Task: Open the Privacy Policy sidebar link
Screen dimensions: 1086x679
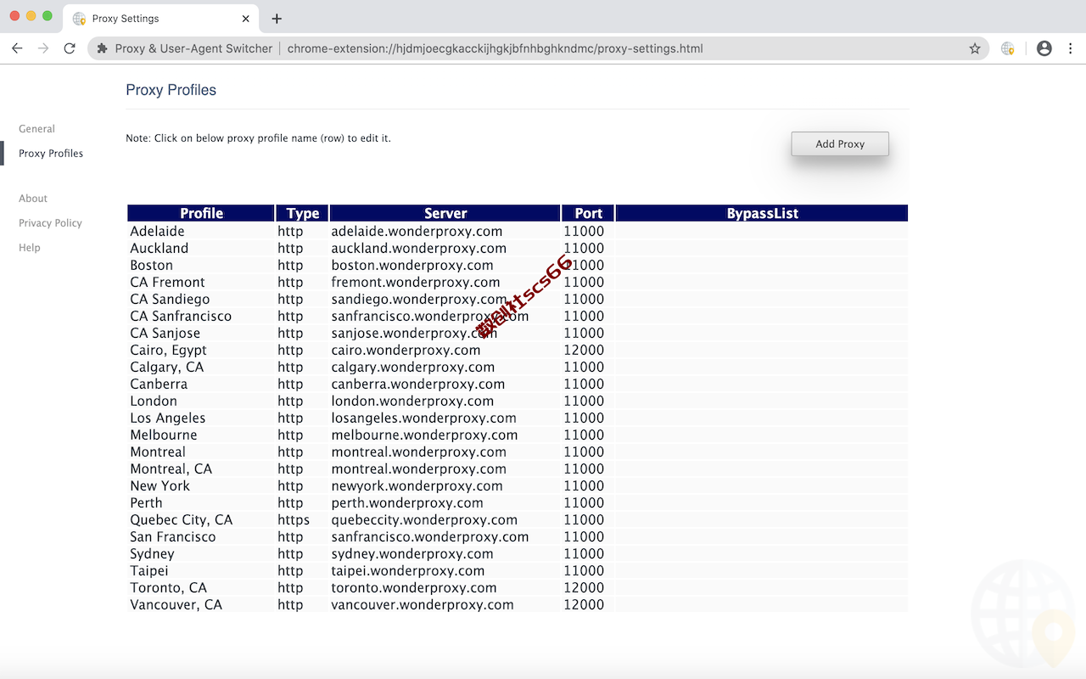Action: tap(50, 223)
